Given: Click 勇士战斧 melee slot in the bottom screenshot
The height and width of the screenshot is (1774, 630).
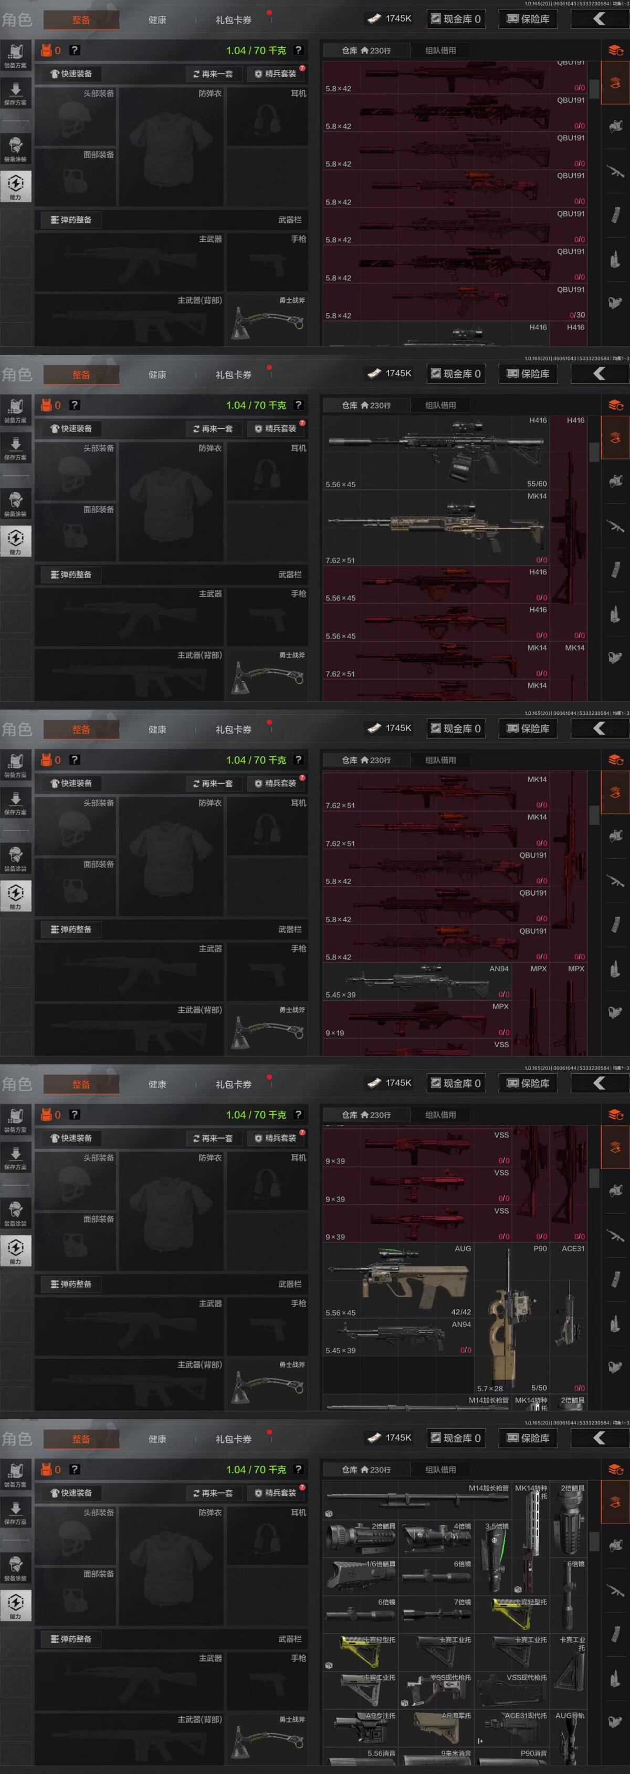Looking at the screenshot, I should click(267, 1740).
